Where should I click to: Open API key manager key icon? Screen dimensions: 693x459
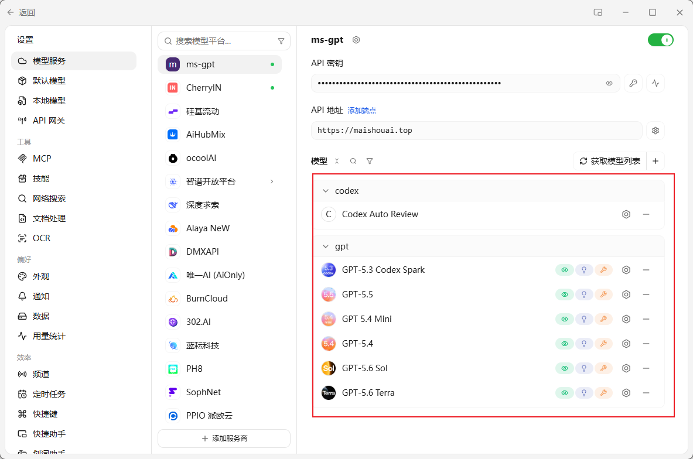633,83
